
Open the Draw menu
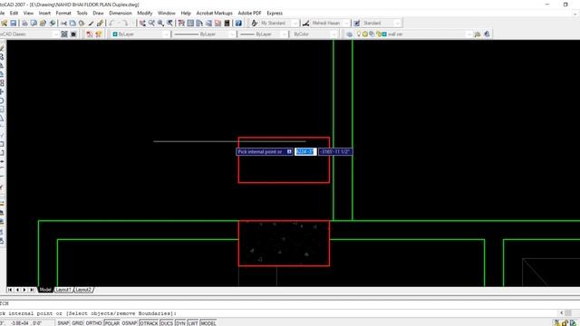coord(98,13)
